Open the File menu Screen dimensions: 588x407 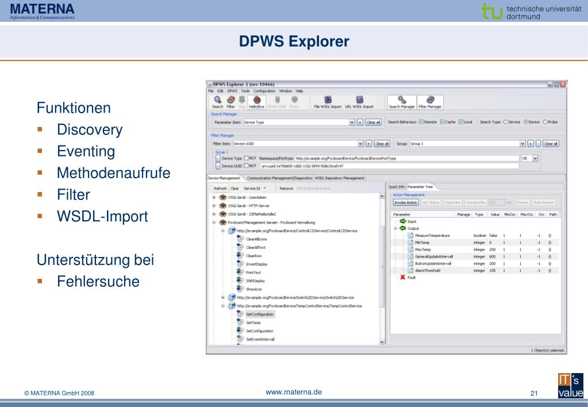tap(211, 91)
